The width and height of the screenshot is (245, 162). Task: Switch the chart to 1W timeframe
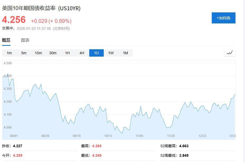point(111,53)
